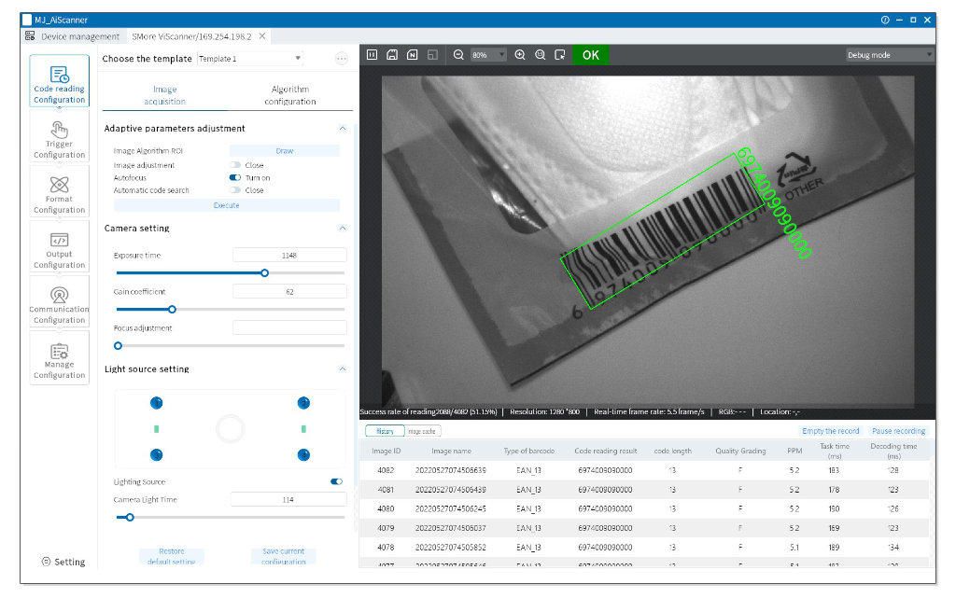Toggle the Automatic code search switch
956x598 pixels.
[x=234, y=190]
